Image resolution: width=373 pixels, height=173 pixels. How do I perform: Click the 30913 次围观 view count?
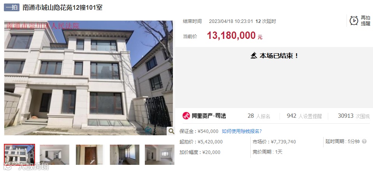354,116
